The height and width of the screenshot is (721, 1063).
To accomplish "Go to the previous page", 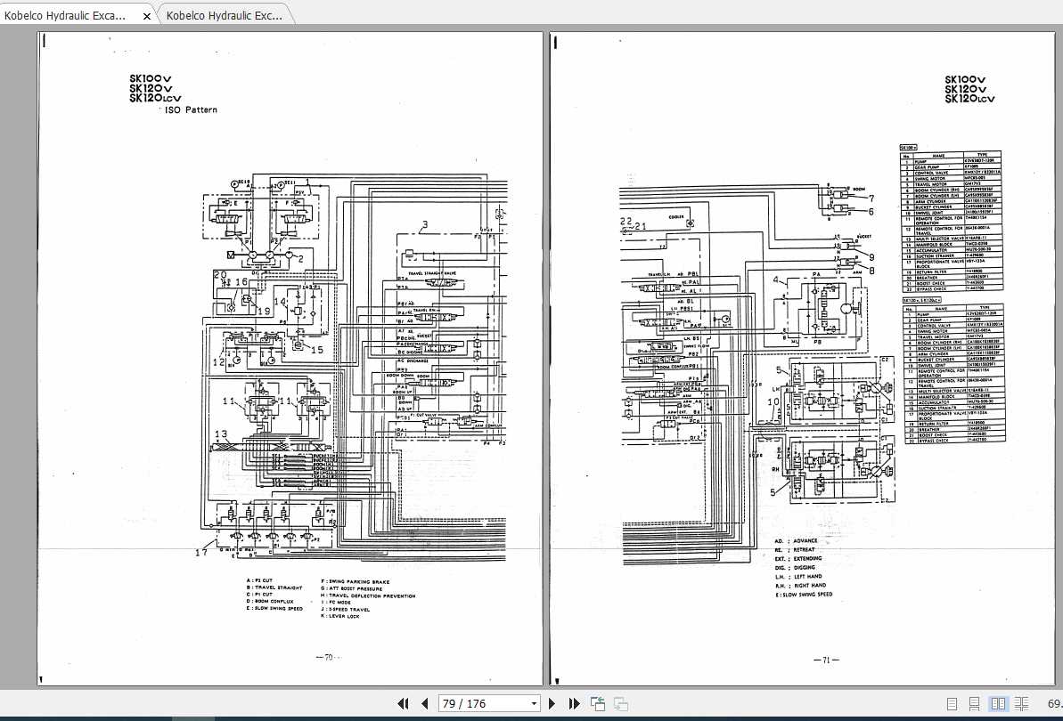I will [425, 704].
